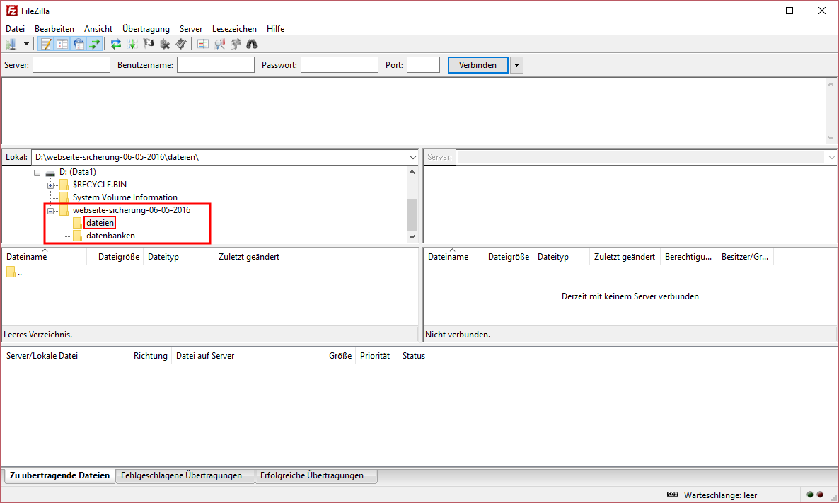839x503 pixels.
Task: Open quickconnect history dropdown beside Verbinden
Action: click(516, 65)
